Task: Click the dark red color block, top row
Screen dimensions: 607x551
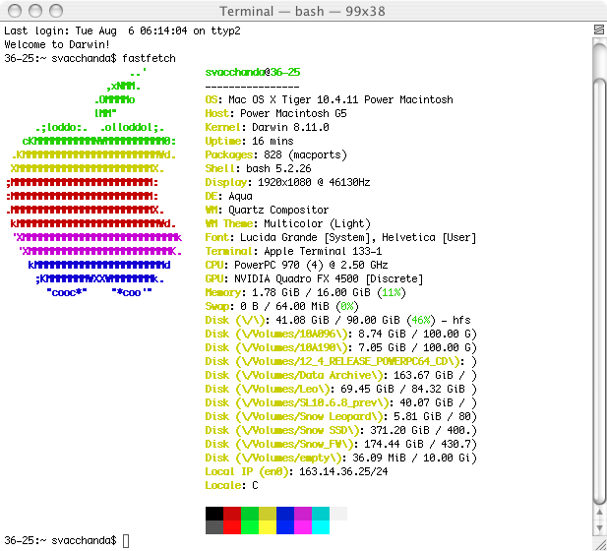Action: tap(232, 514)
